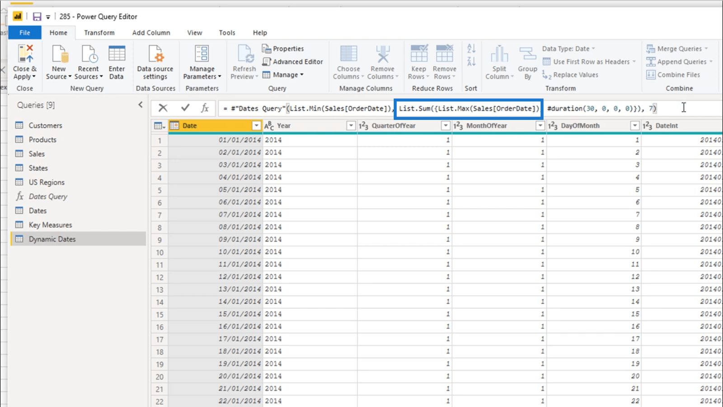Switch to the Home tab
This screenshot has width=723, height=407.
click(58, 33)
